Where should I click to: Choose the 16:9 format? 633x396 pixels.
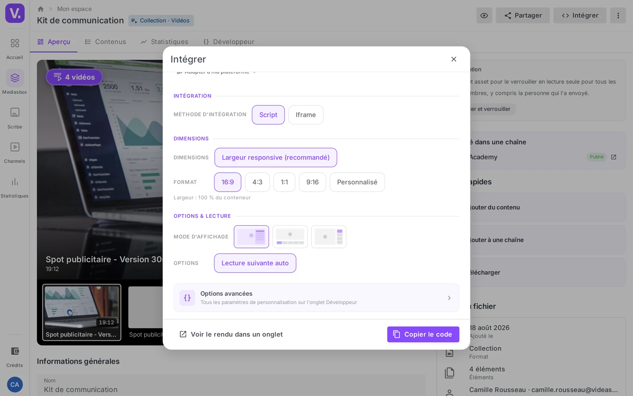[227, 182]
